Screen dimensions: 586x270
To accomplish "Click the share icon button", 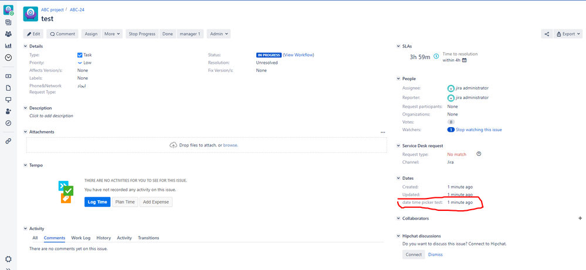I will tap(547, 34).
